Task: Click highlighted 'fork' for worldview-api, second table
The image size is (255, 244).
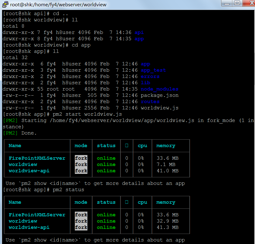Action: (81, 227)
